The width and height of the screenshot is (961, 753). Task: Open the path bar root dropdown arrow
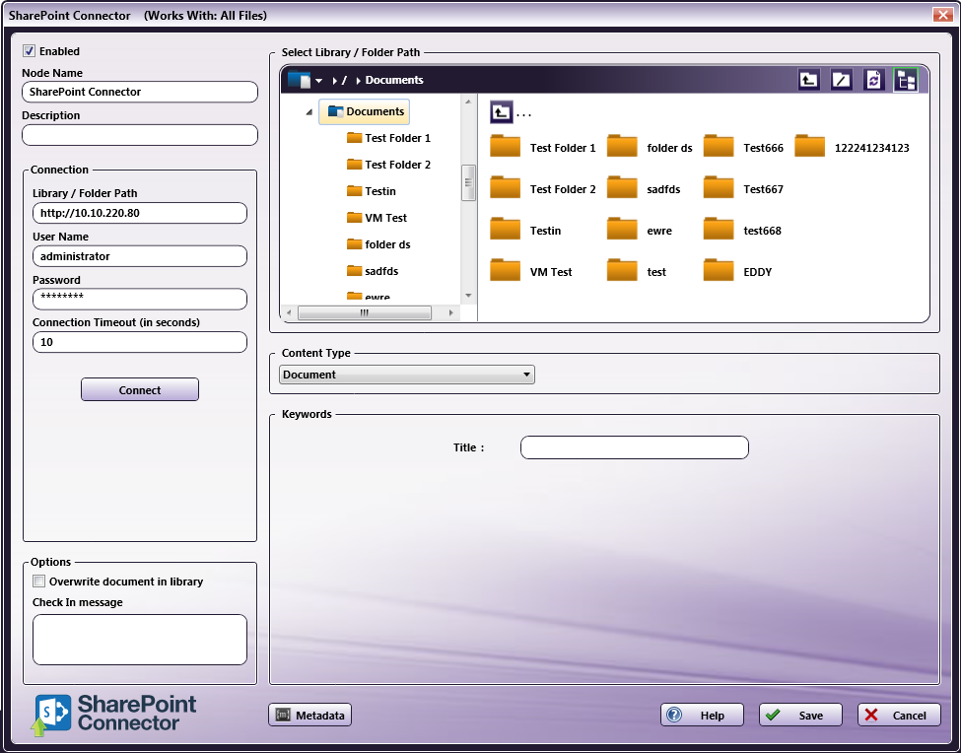(318, 80)
